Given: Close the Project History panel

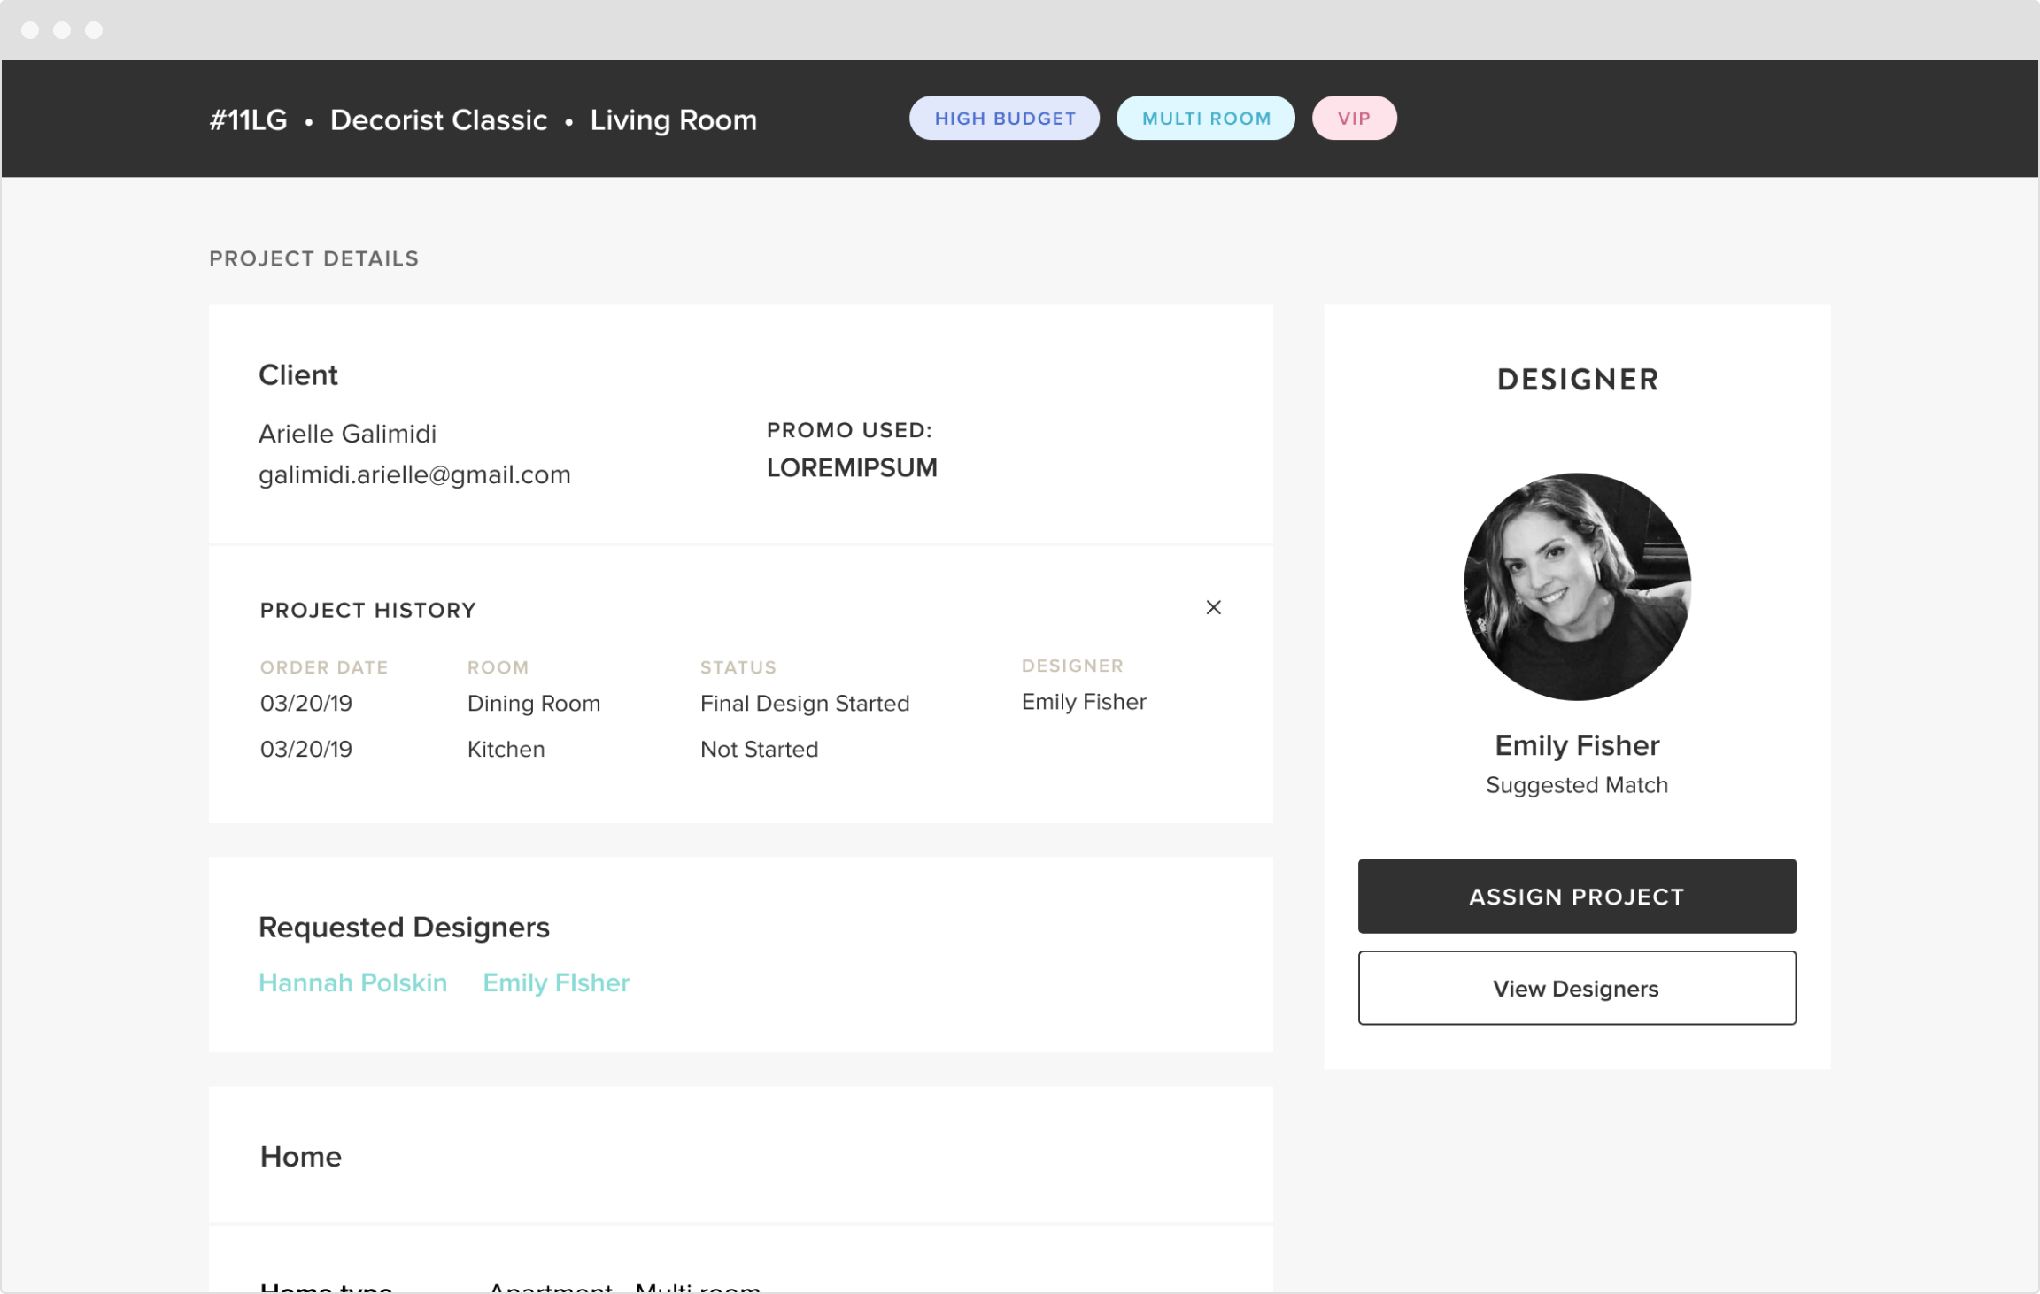Looking at the screenshot, I should pos(1213,607).
